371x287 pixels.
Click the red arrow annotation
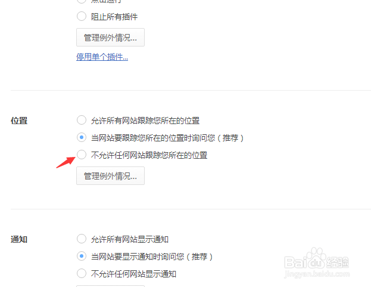pos(66,162)
